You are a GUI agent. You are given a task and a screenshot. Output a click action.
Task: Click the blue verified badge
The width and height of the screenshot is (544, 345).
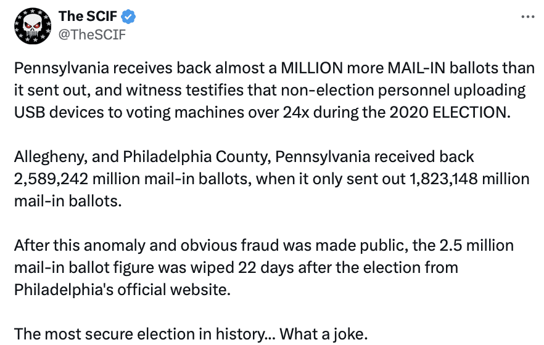pos(129,17)
